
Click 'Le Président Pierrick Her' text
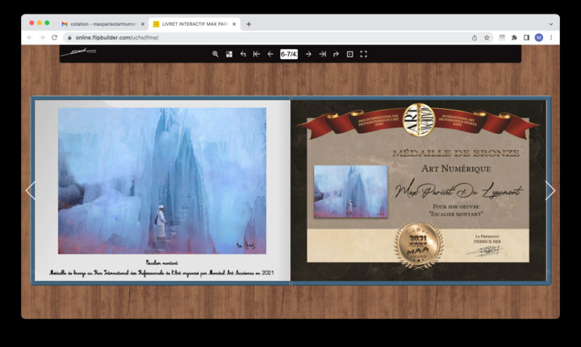click(487, 239)
